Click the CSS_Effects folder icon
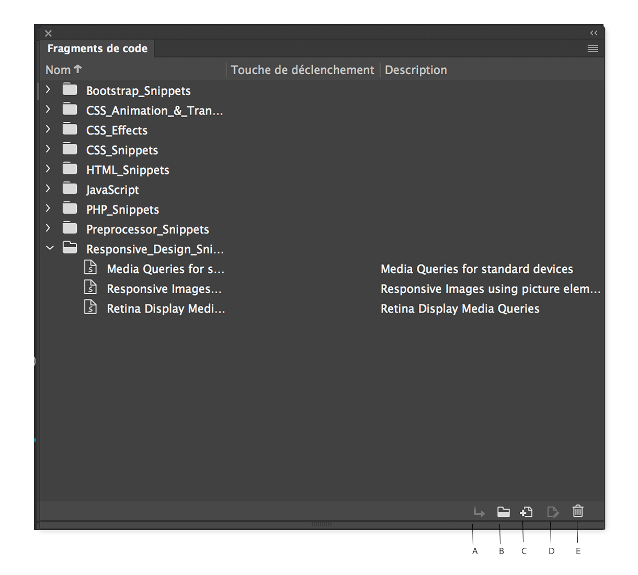Screen dimensions: 638x575 coord(70,129)
